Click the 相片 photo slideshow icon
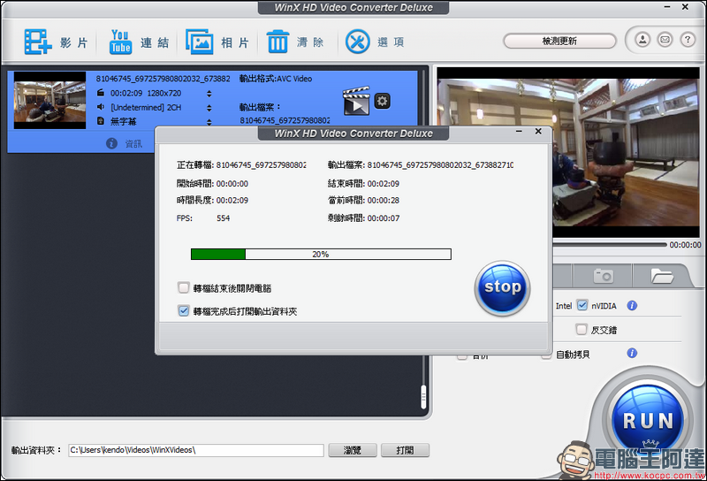 tap(200, 42)
